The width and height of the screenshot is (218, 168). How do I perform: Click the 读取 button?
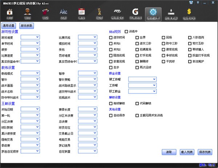pos(169,152)
